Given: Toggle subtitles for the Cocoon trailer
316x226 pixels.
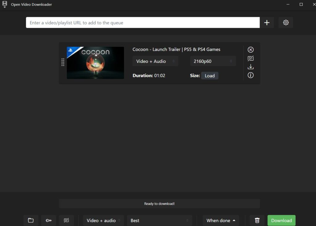Looking at the screenshot, I should [x=251, y=58].
